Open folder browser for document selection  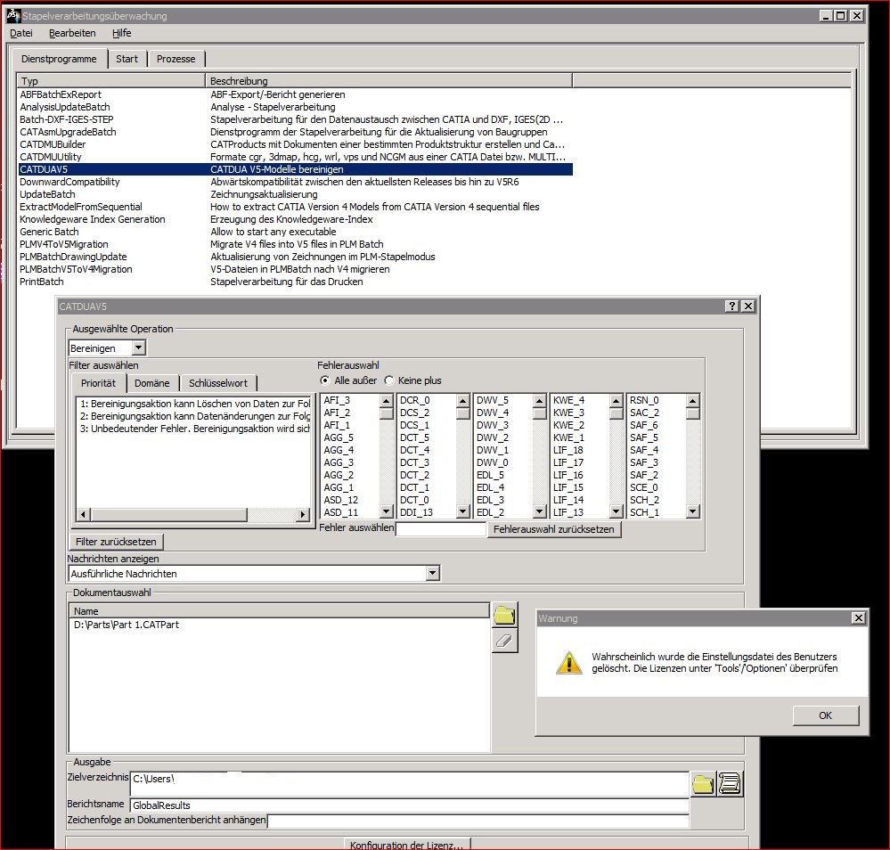pos(504,615)
